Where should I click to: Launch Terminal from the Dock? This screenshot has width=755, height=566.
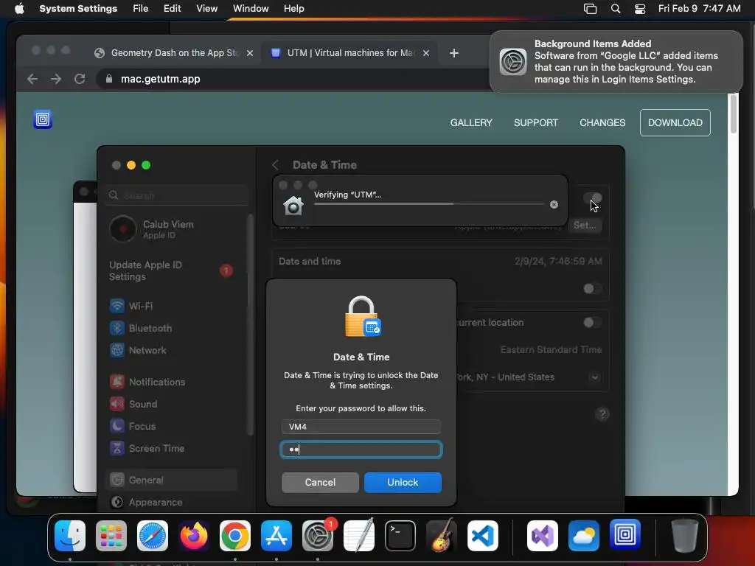(400, 536)
